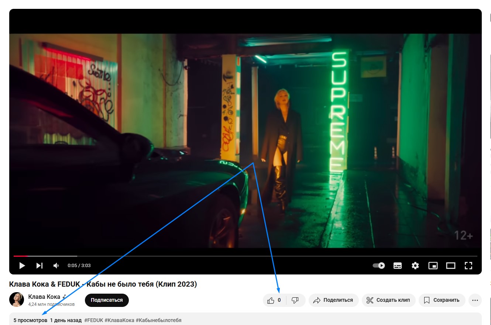Enter fullscreen mode

tap(468, 265)
